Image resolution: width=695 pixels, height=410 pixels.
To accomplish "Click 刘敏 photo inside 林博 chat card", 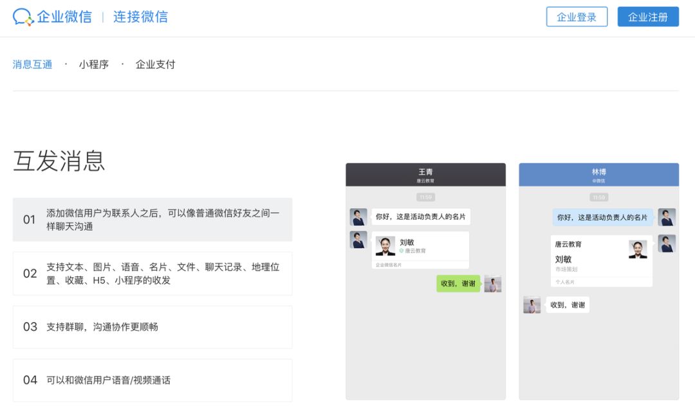I will tap(638, 249).
